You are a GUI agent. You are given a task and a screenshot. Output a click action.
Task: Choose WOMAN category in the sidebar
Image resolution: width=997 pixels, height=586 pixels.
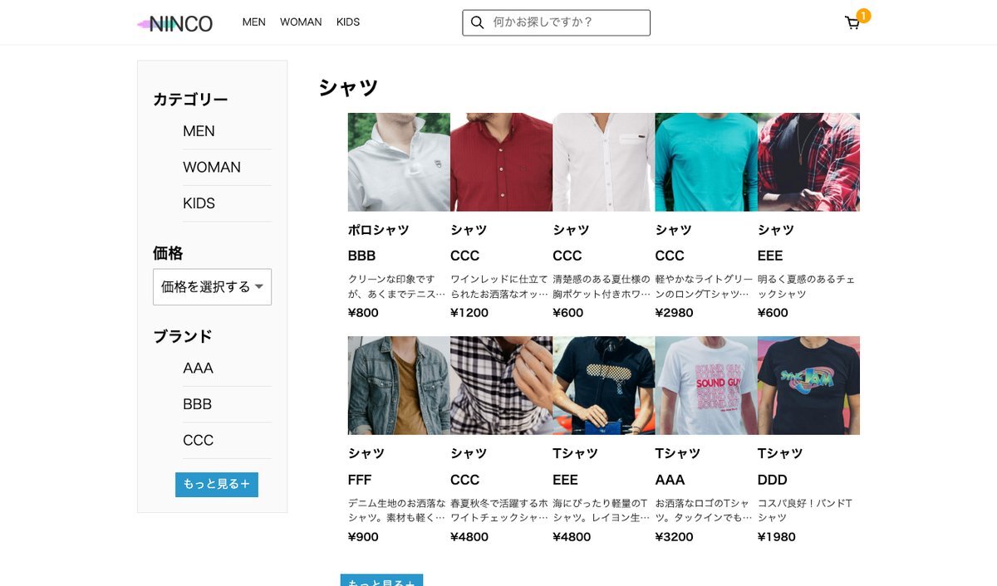tap(212, 168)
